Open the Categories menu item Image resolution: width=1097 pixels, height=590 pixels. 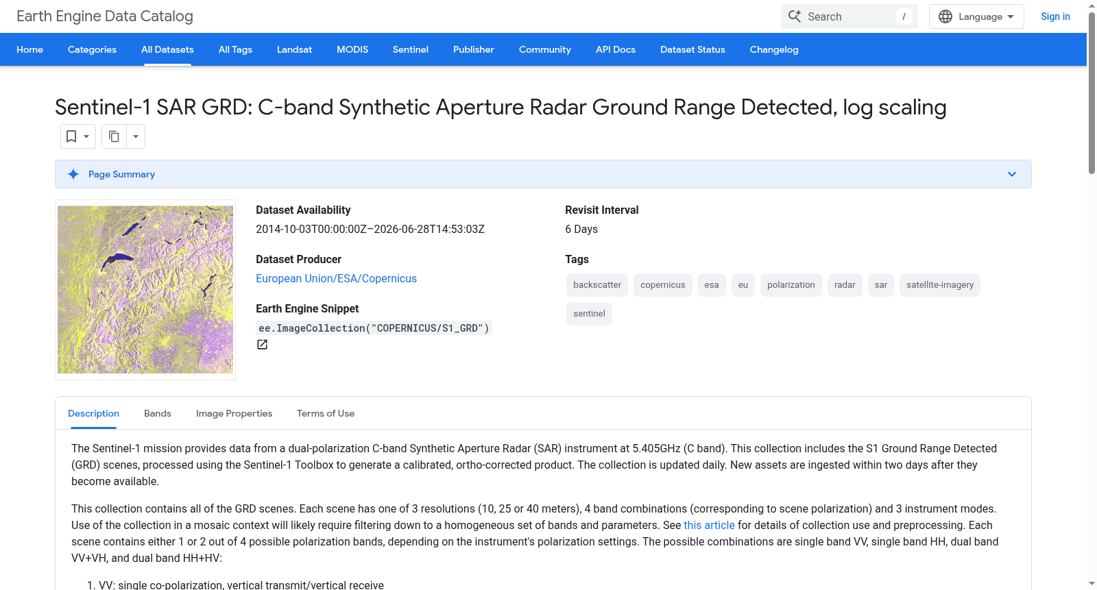click(x=92, y=49)
